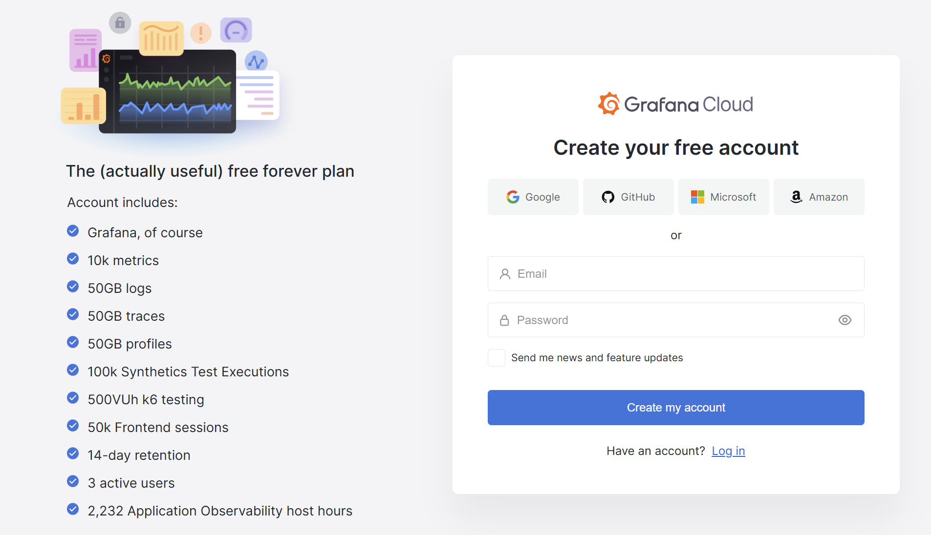Enable "Send me news and feature updates"

tap(496, 357)
